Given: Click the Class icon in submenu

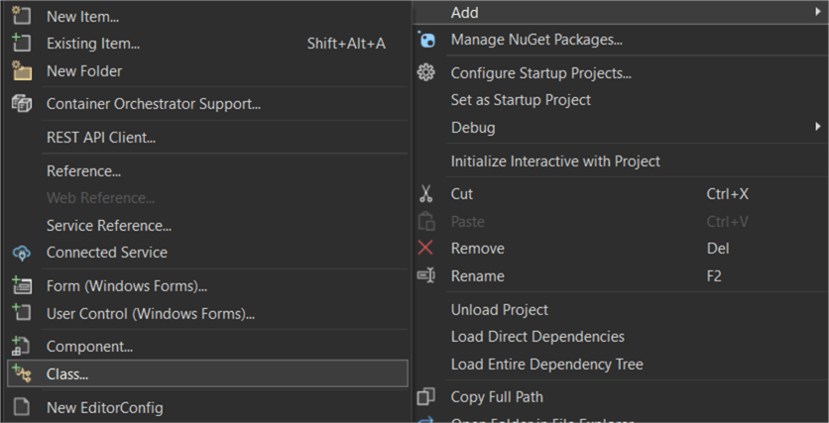Looking at the screenshot, I should click(21, 373).
